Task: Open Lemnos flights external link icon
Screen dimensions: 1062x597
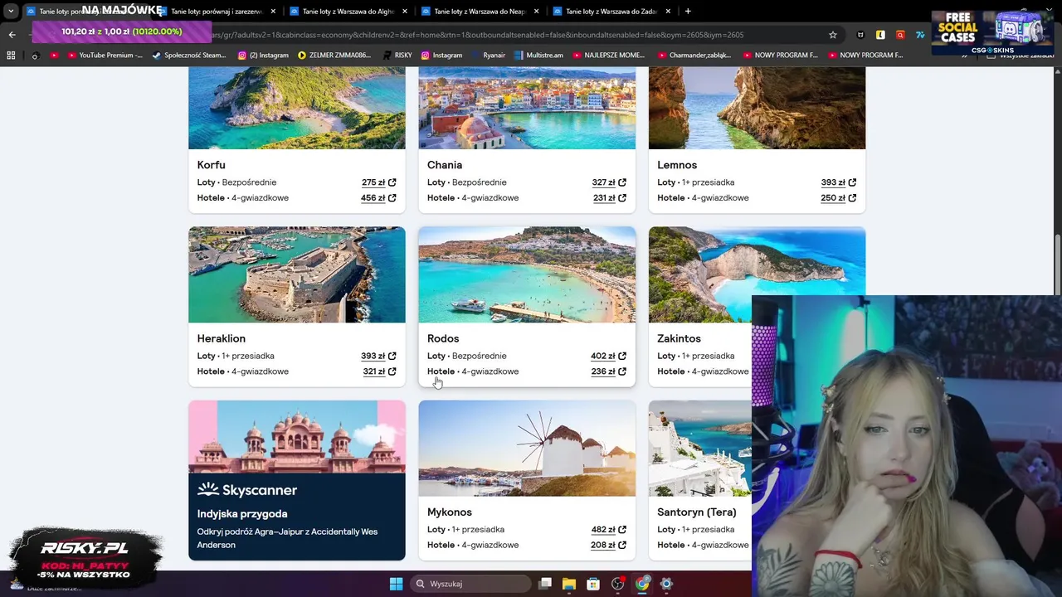Action: click(x=852, y=182)
